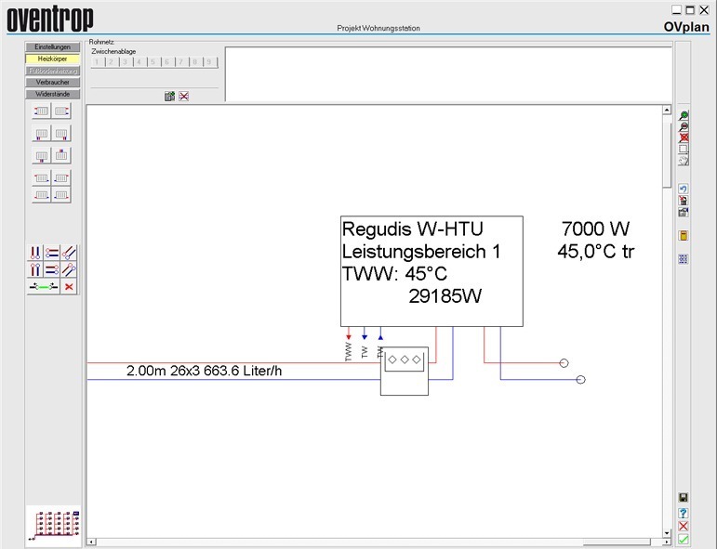Undo with the blue arrow icon
Viewport: 717px width, 549px height.
[684, 190]
